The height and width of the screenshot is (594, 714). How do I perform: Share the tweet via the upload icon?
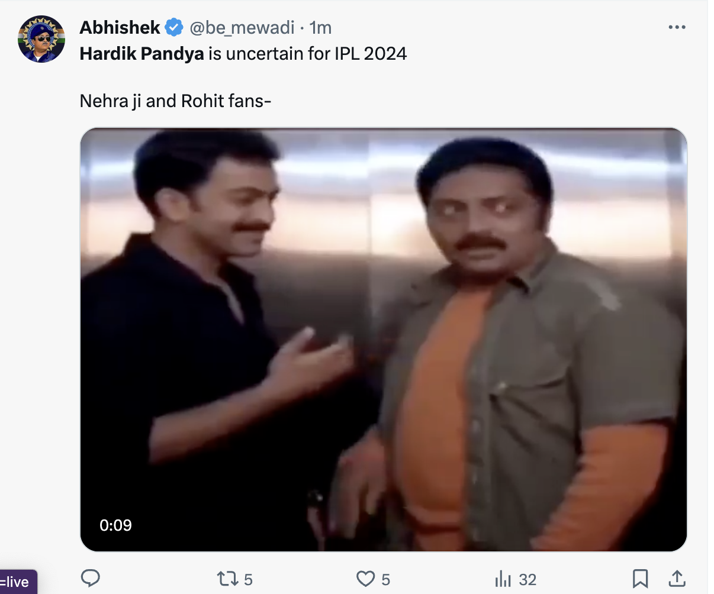tap(677, 579)
